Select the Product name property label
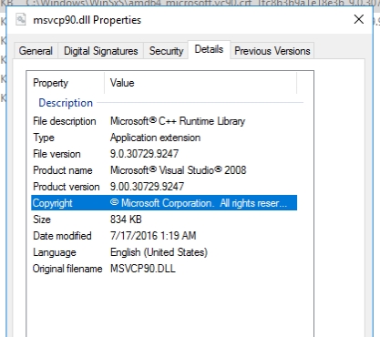380x337 pixels. [x=63, y=170]
